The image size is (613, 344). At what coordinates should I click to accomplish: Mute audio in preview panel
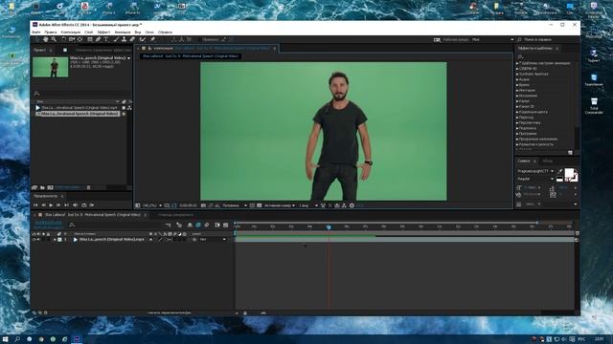pos(75,204)
